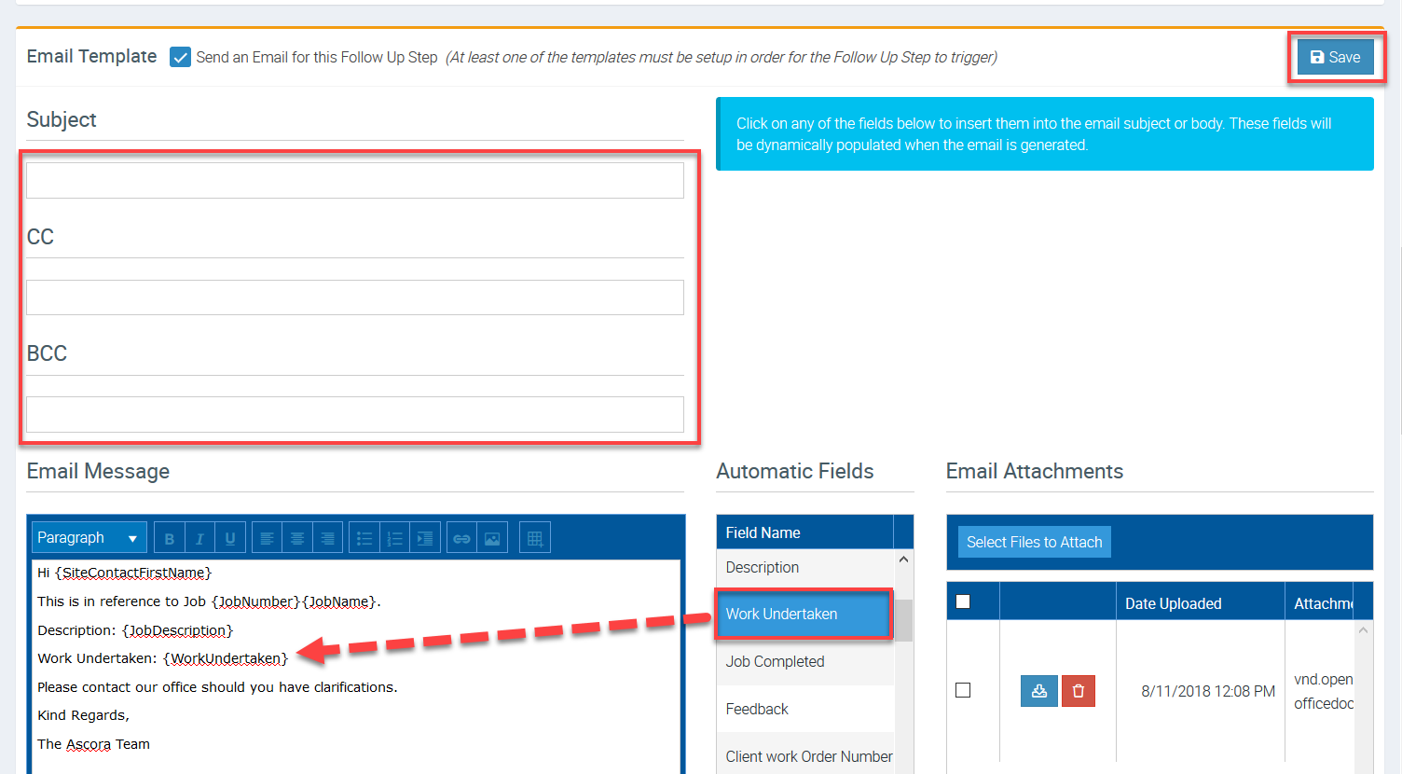
Task: Check the box for the first attachment row
Action: [963, 690]
